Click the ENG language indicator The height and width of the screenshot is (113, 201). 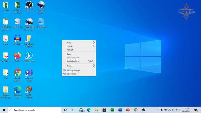click(x=178, y=110)
